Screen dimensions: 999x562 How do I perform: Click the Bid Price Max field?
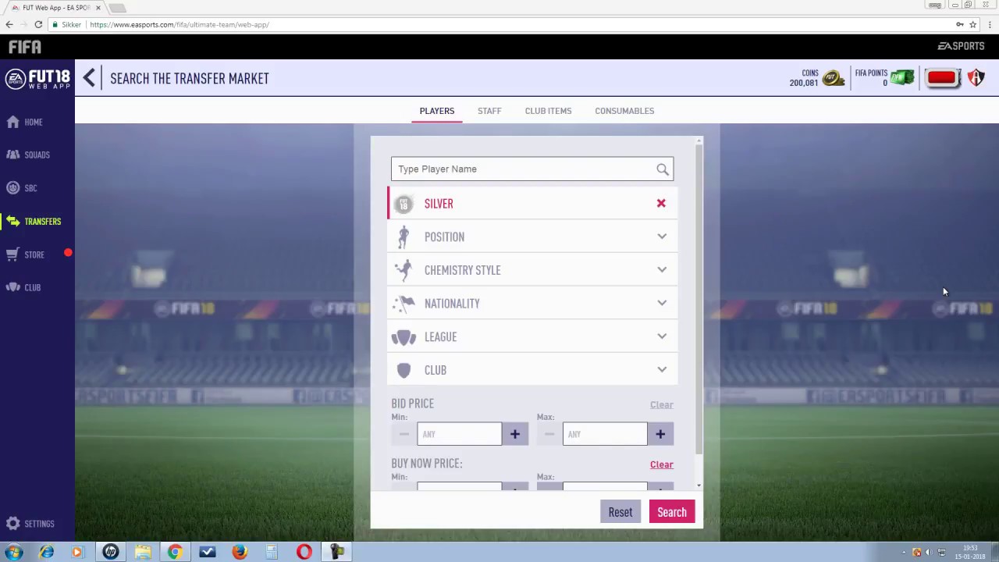[x=605, y=434]
